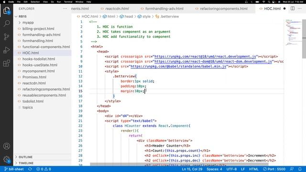Open hooks-useState.html in explorer
This screenshot has height=172, width=306.
(x=43, y=65)
